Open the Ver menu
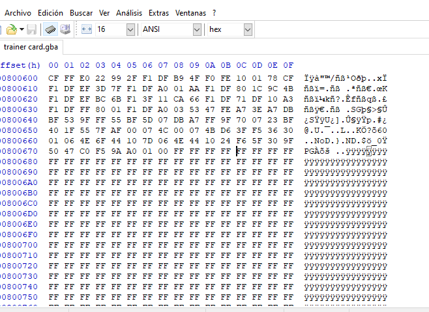 104,12
